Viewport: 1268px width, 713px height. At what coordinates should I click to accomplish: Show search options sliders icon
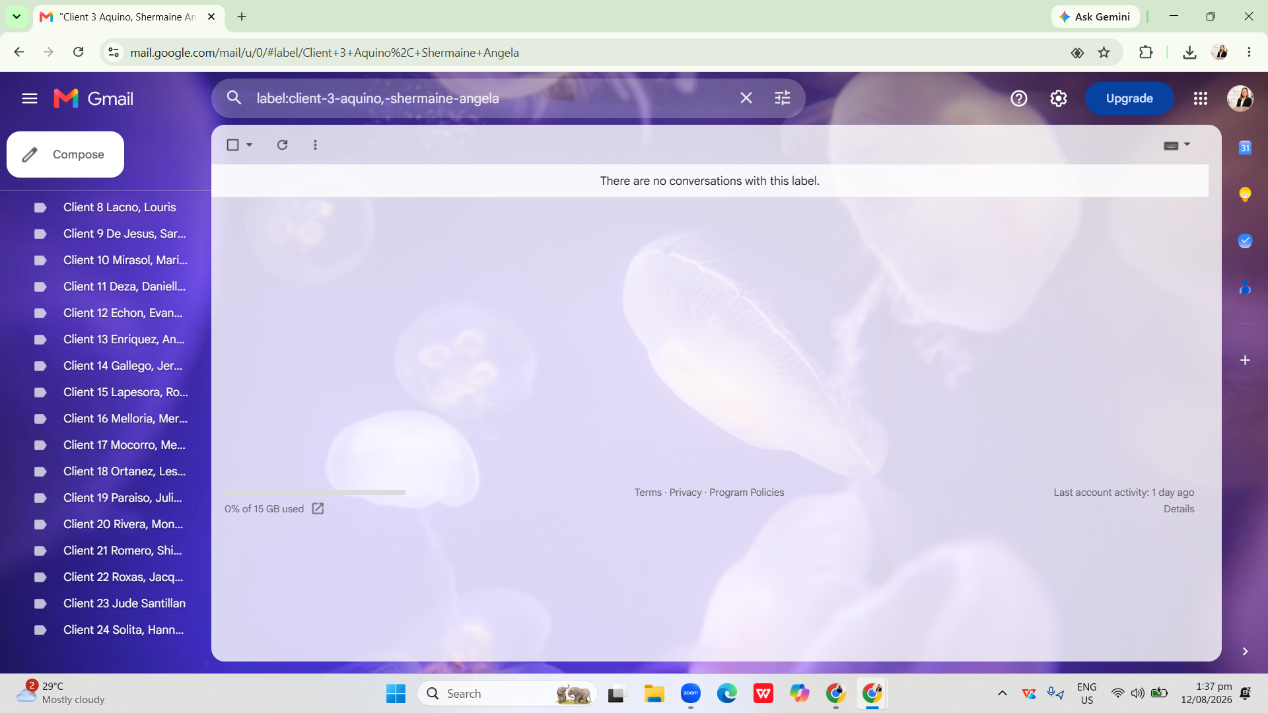click(x=783, y=98)
